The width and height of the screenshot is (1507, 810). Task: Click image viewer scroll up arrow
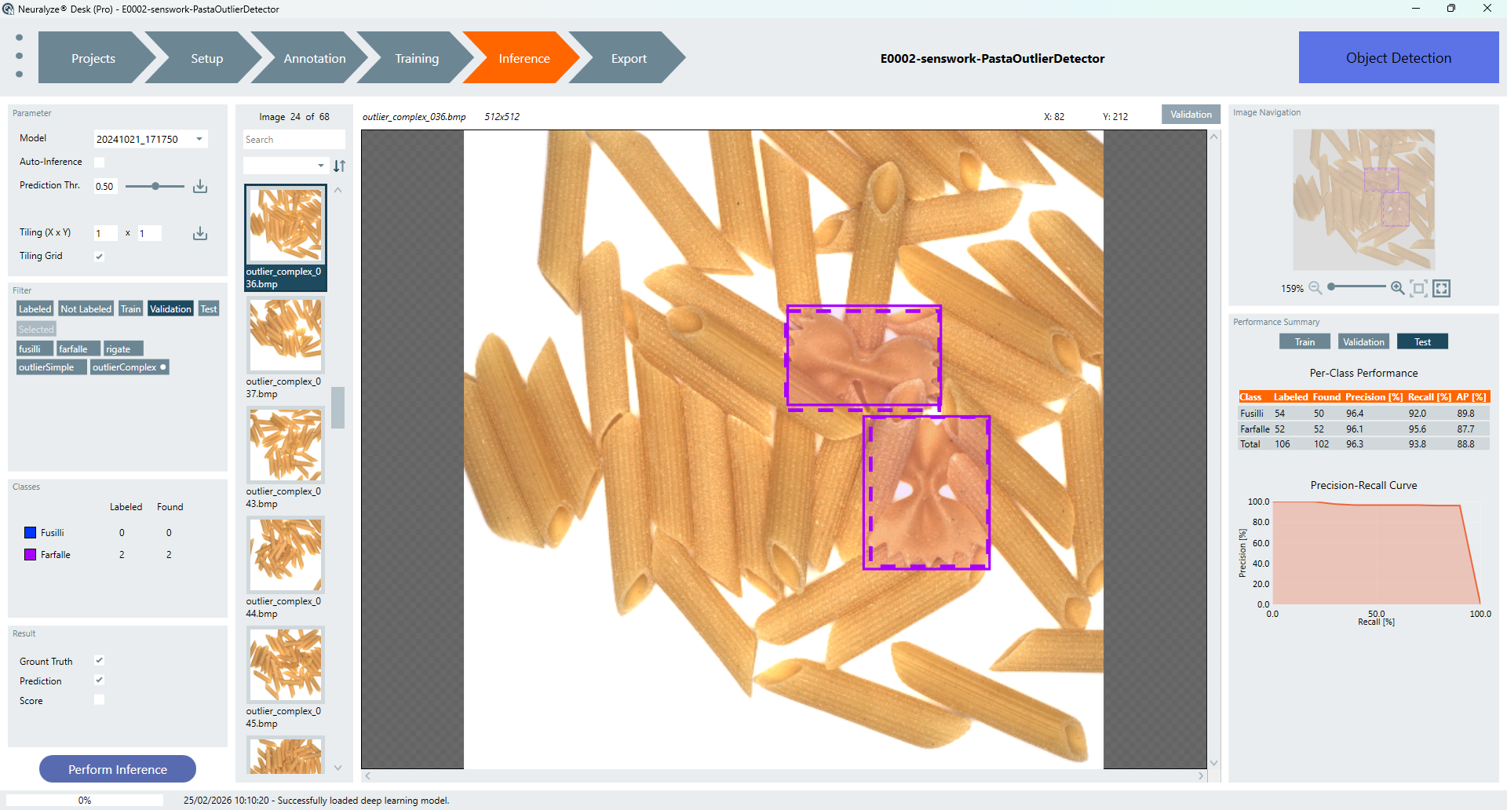point(1214,137)
